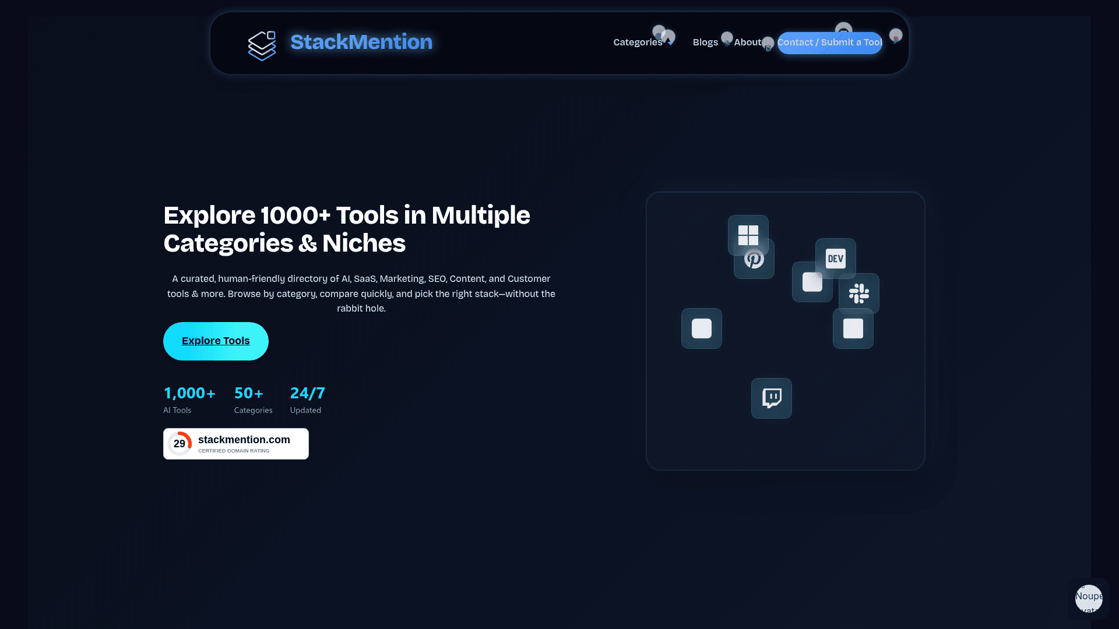This screenshot has width=1119, height=629.
Task: Expand the Categories dropdown
Action: coord(638,42)
